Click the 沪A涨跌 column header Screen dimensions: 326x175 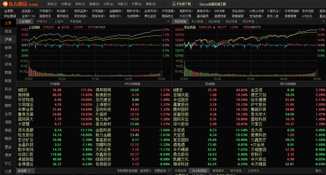(55, 84)
